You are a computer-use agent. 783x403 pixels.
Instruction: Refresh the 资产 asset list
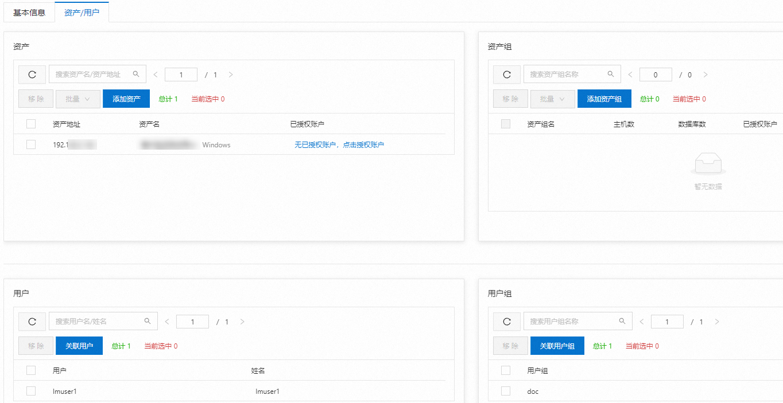tap(32, 75)
